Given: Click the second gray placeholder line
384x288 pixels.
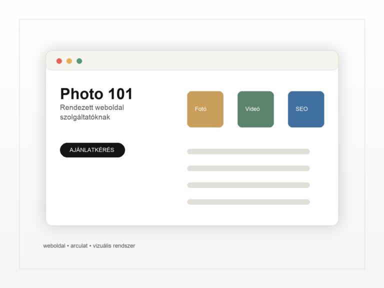Looking at the screenshot, I should tap(248, 168).
